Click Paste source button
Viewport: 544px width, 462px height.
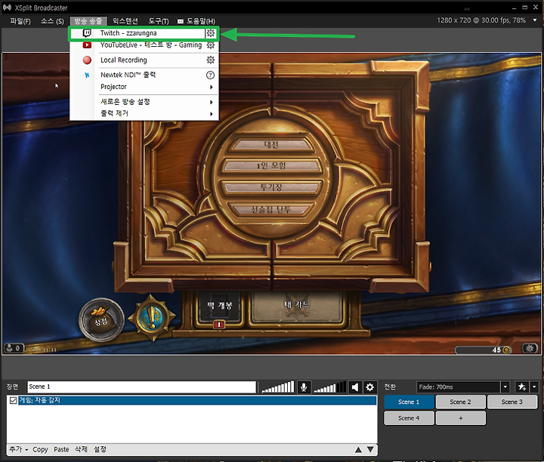61,449
